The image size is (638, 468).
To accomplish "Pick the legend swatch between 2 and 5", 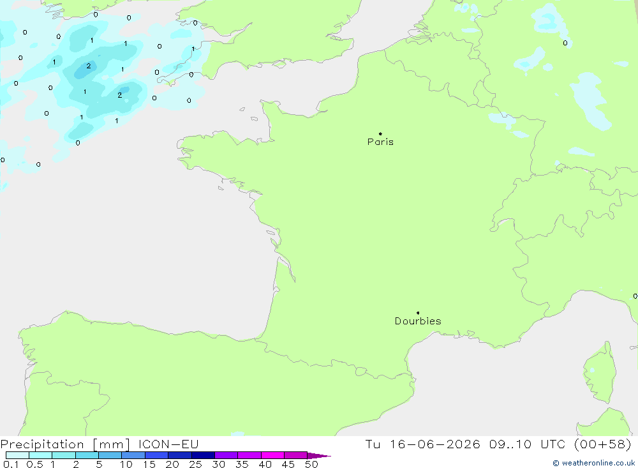I will coord(87,455).
